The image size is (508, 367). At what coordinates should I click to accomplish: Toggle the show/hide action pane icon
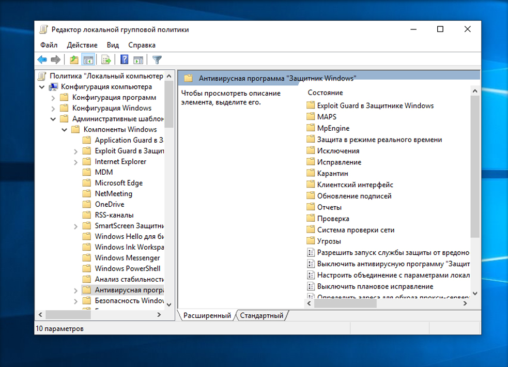138,59
